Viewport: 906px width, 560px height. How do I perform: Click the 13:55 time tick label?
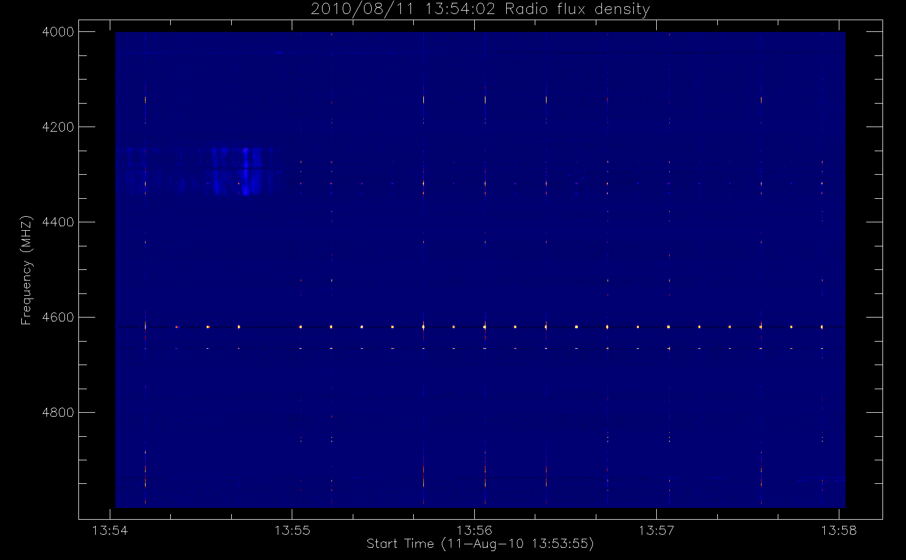point(292,530)
